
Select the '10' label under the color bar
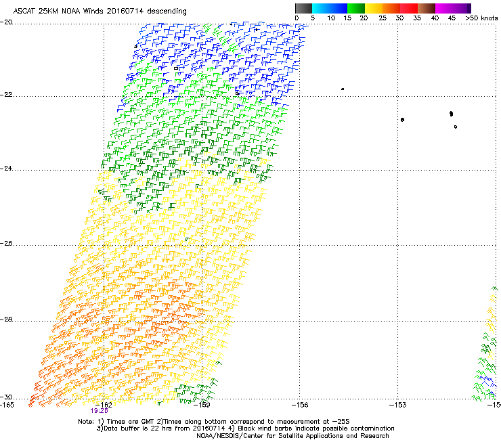coord(331,18)
